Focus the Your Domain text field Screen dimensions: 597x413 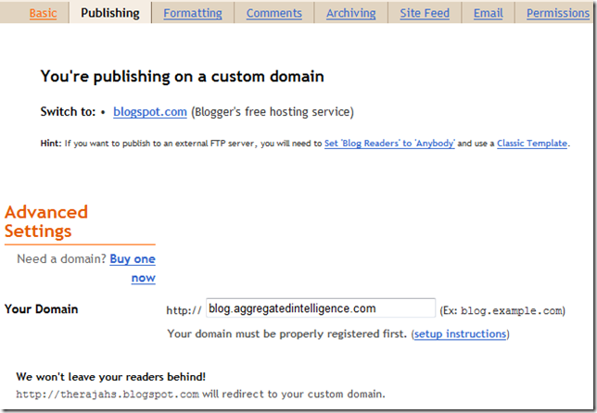pyautogui.click(x=320, y=308)
